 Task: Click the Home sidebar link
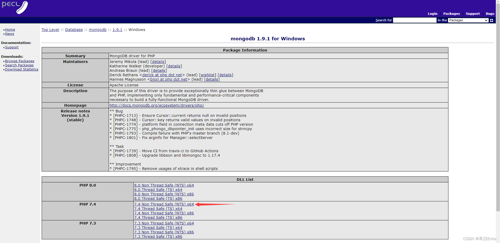click(10, 29)
